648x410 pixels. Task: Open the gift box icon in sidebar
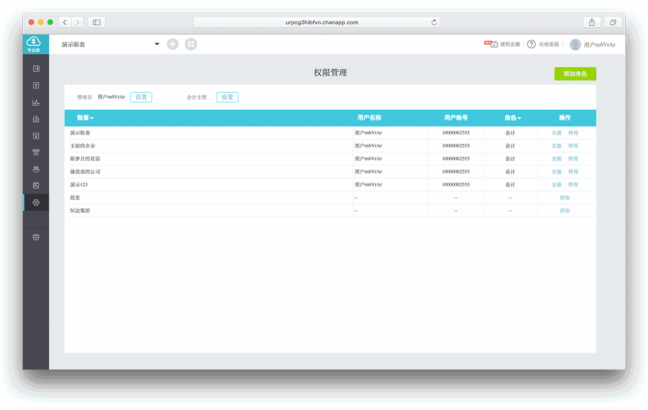click(36, 237)
